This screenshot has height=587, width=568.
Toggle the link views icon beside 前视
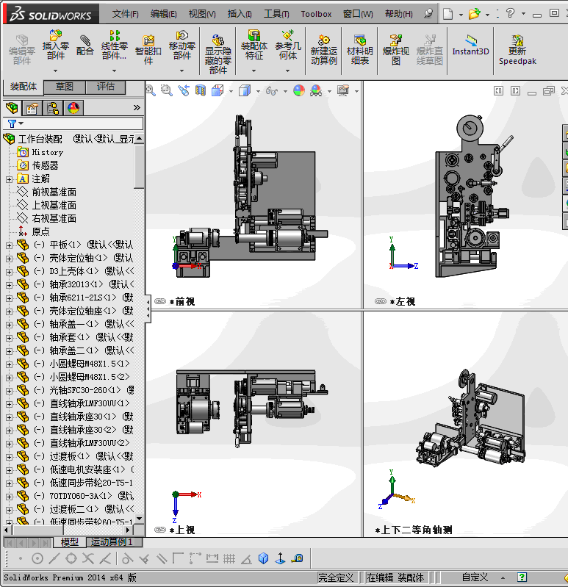[159, 301]
